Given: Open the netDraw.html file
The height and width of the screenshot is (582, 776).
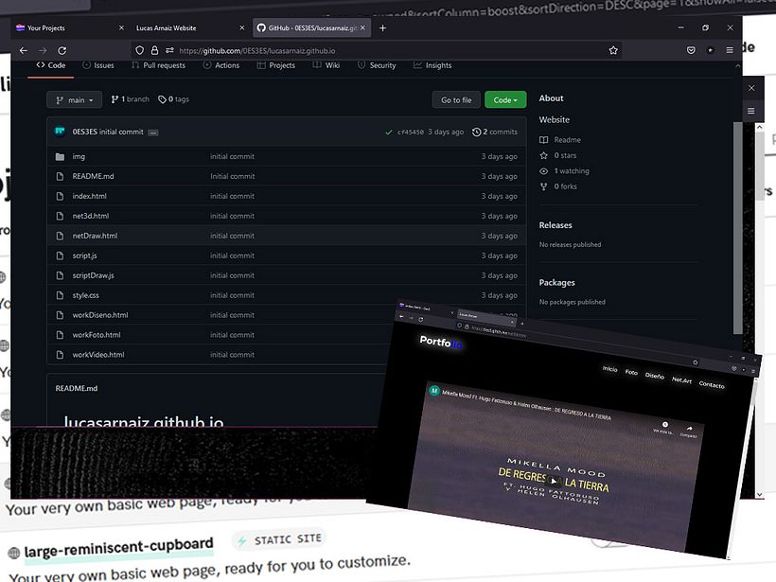Looking at the screenshot, I should pyautogui.click(x=95, y=236).
